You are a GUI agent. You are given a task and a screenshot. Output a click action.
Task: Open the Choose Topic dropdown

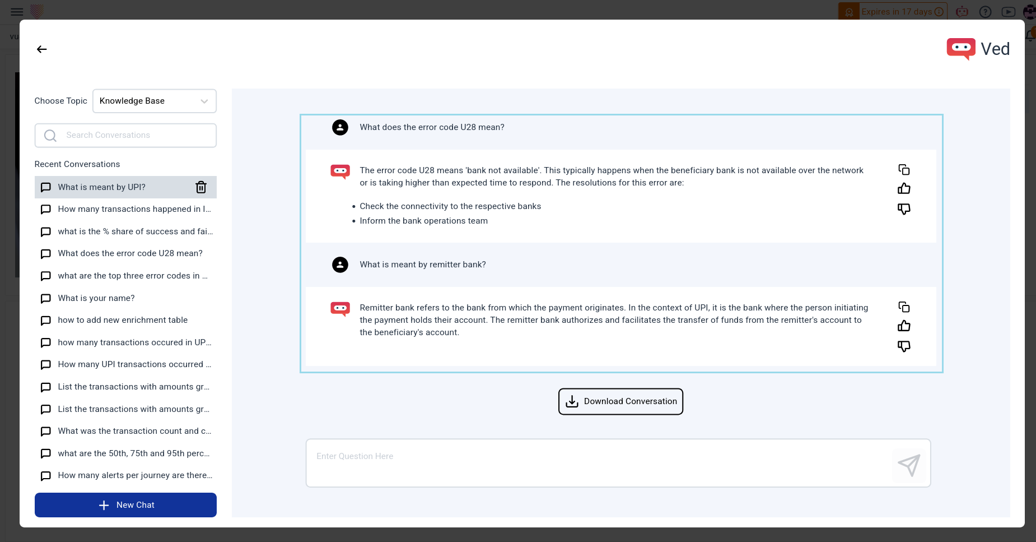tap(154, 101)
